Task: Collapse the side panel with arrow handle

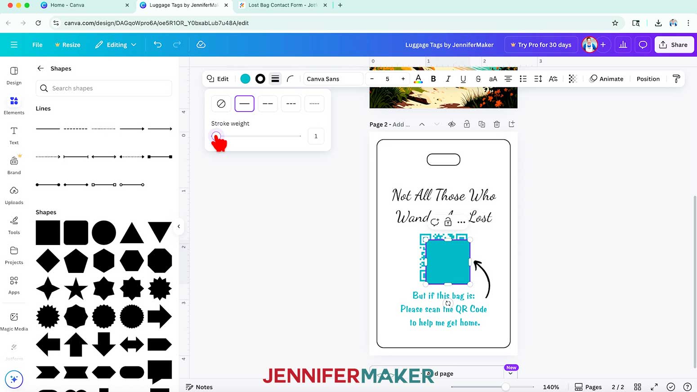Action: pyautogui.click(x=179, y=227)
